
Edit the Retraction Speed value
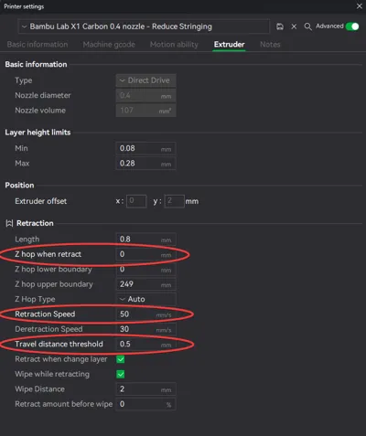click(145, 314)
